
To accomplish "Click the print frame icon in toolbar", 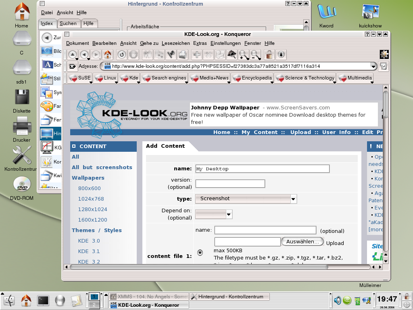I will click(x=220, y=54).
